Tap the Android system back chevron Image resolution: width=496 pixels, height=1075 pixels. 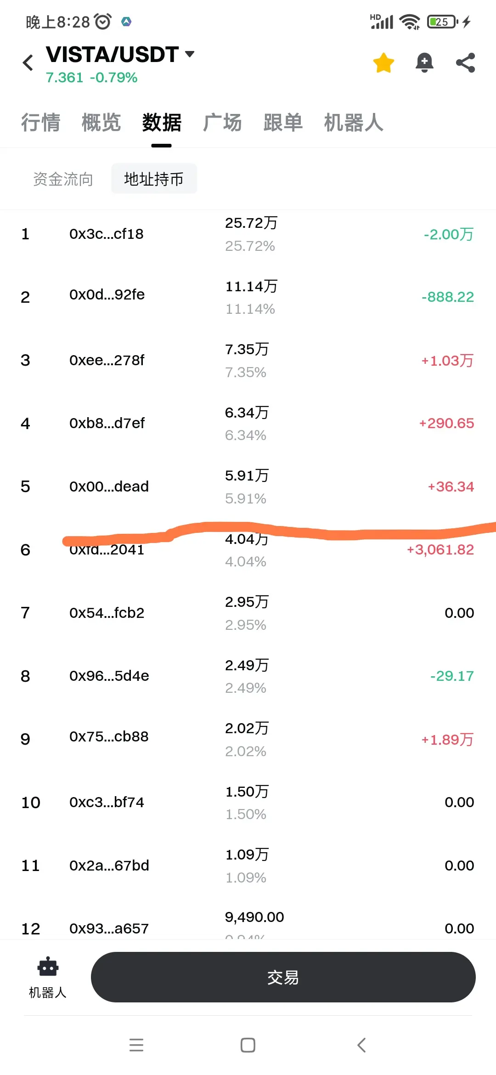pyautogui.click(x=361, y=1045)
